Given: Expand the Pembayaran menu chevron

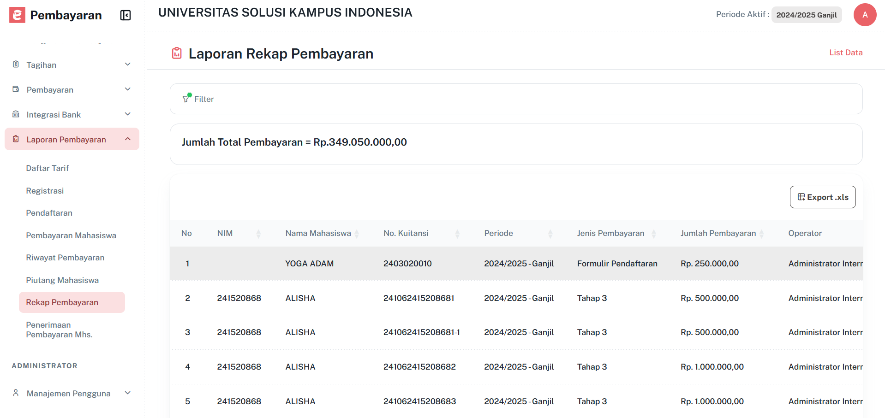Looking at the screenshot, I should tap(128, 89).
